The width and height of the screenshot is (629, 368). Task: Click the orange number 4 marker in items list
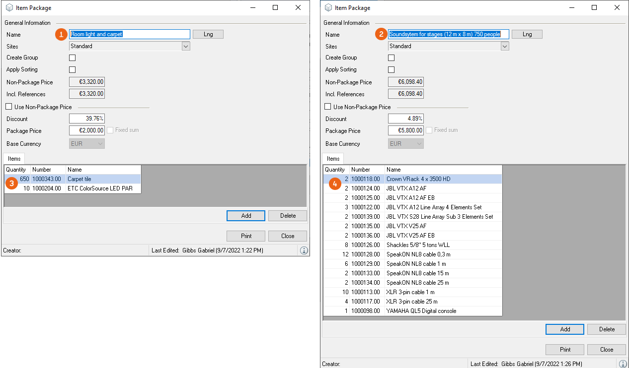point(335,184)
